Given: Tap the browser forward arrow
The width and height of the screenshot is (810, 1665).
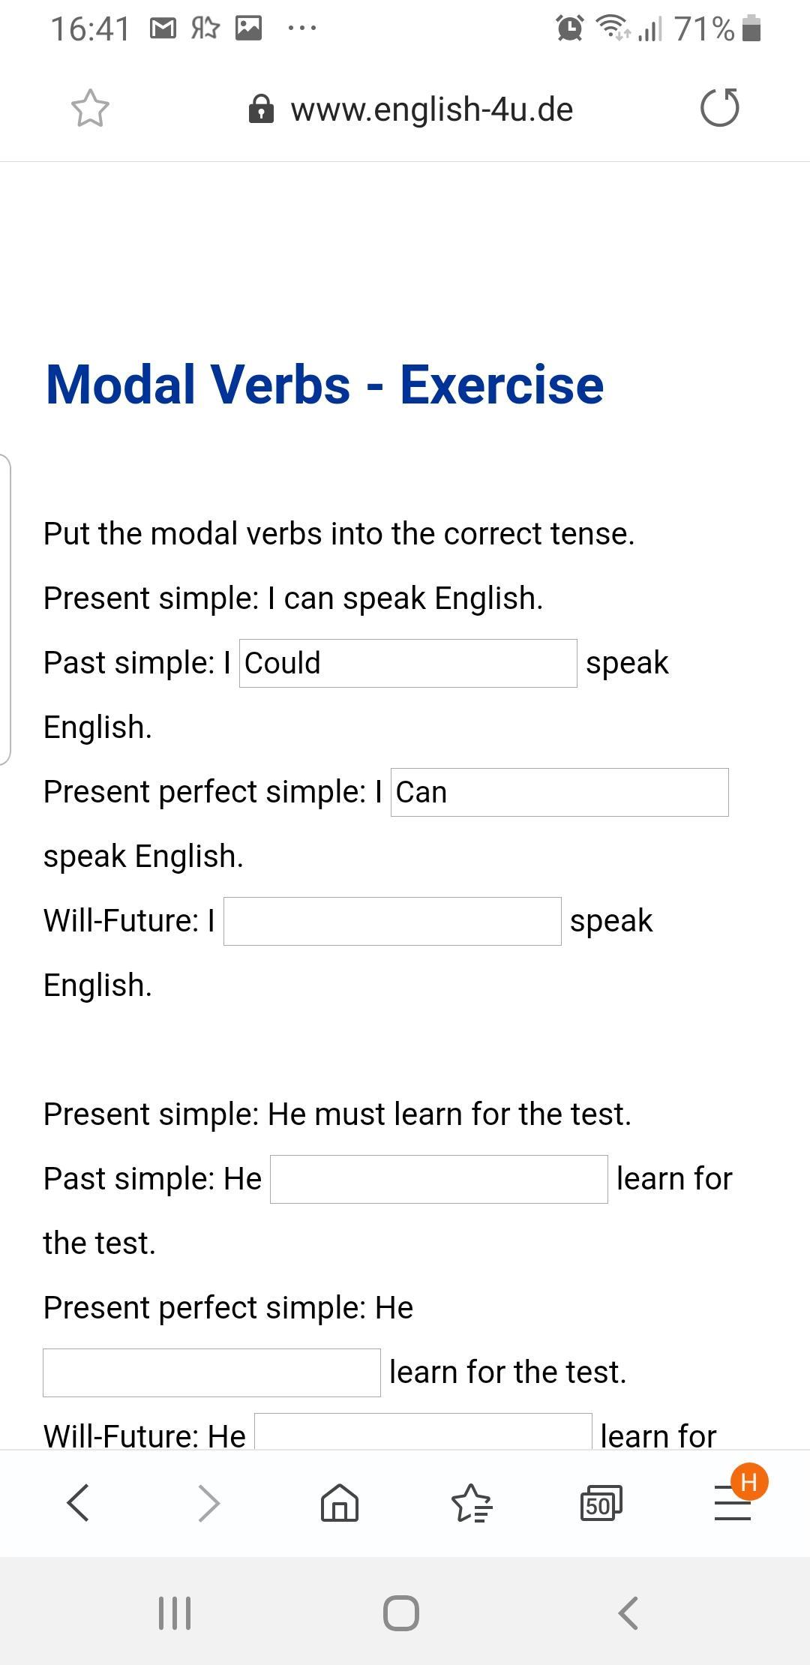Looking at the screenshot, I should [x=208, y=1502].
